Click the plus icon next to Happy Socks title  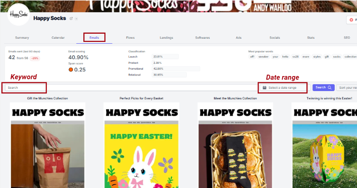(x=76, y=19)
